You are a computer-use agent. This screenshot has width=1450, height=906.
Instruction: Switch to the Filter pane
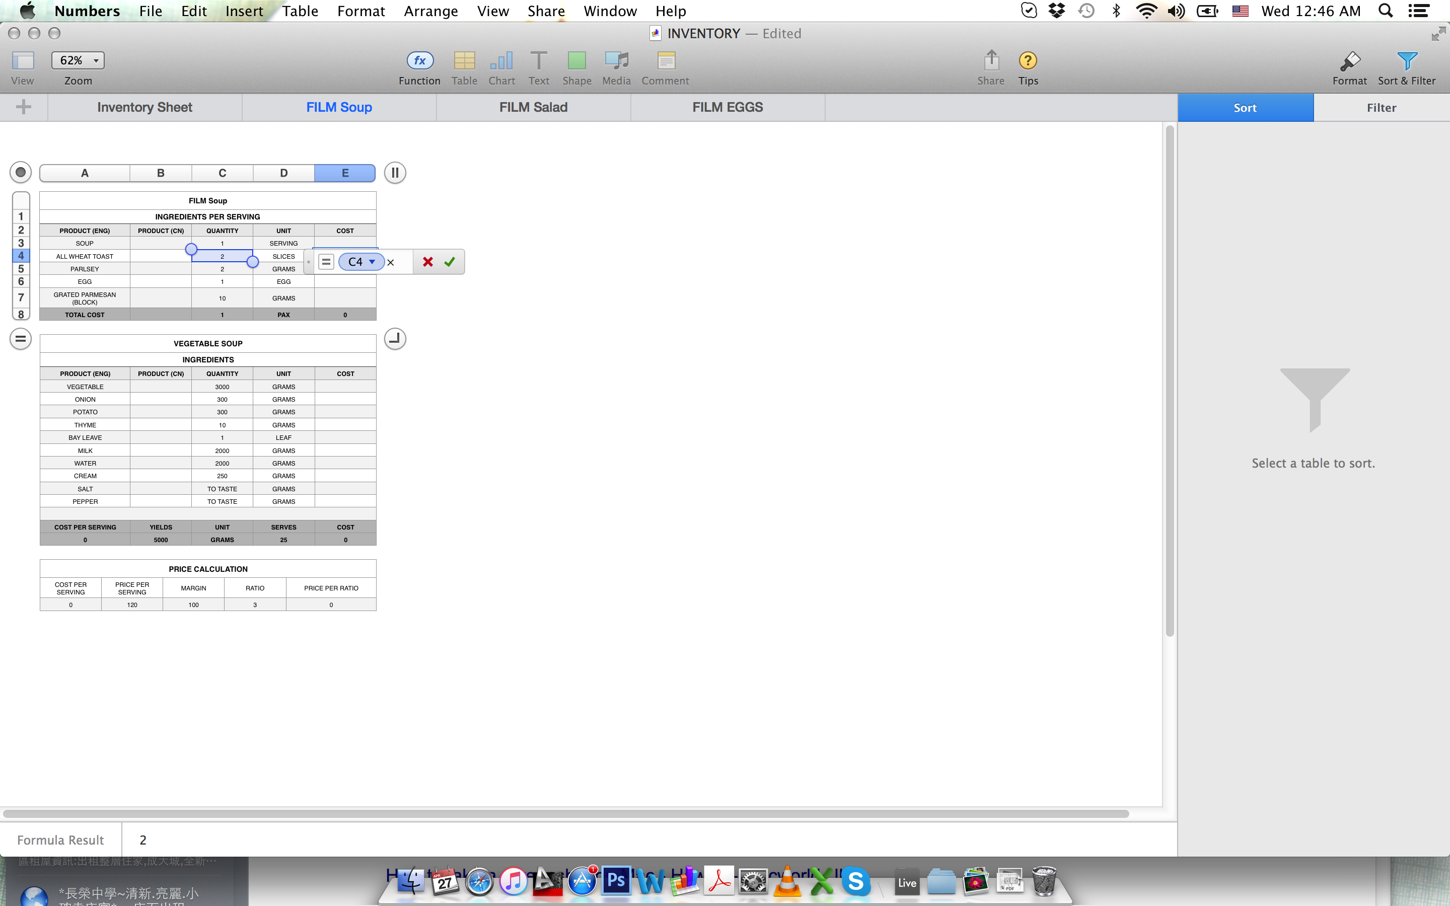pos(1381,108)
